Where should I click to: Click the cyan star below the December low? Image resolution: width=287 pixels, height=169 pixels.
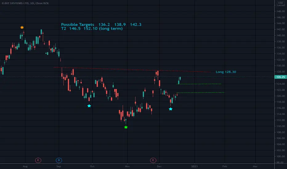(x=170, y=109)
